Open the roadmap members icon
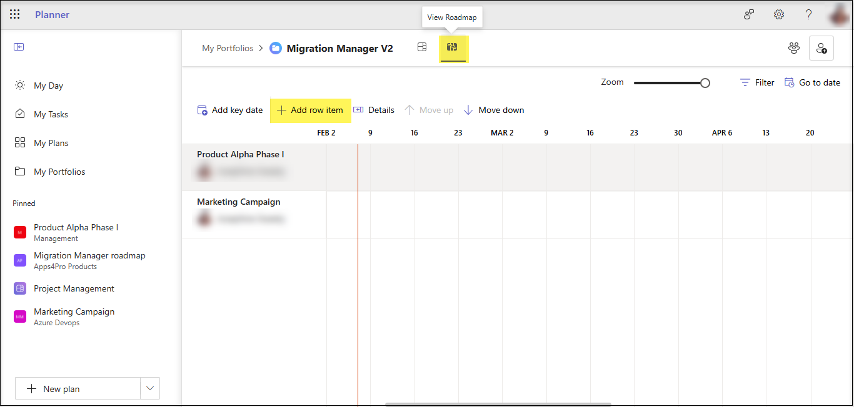The height and width of the screenshot is (407, 854). tap(793, 47)
